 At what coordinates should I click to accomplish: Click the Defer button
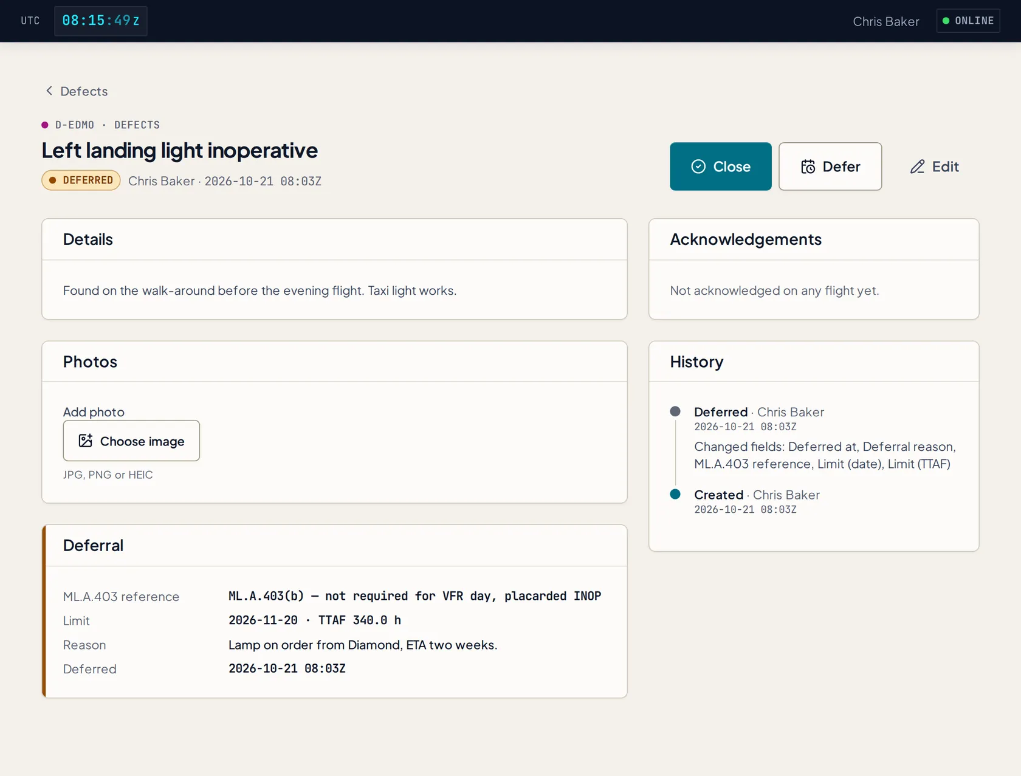tap(830, 167)
